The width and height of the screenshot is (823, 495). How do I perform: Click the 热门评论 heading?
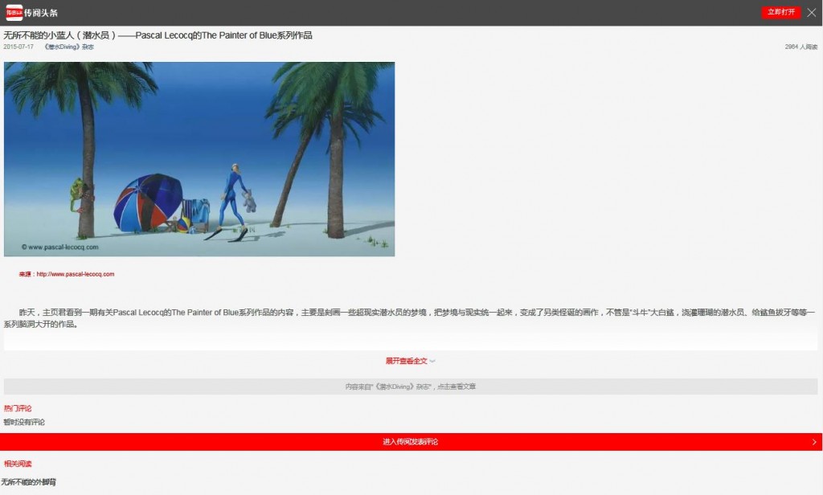[18, 408]
